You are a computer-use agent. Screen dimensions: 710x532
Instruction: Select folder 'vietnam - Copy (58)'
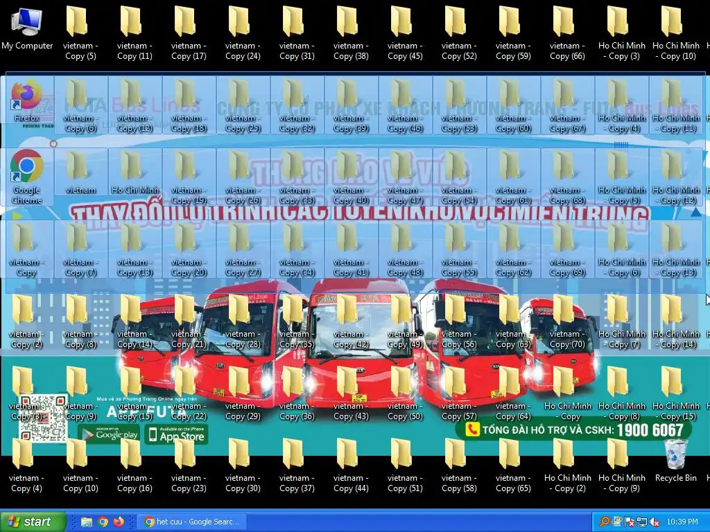459,465
